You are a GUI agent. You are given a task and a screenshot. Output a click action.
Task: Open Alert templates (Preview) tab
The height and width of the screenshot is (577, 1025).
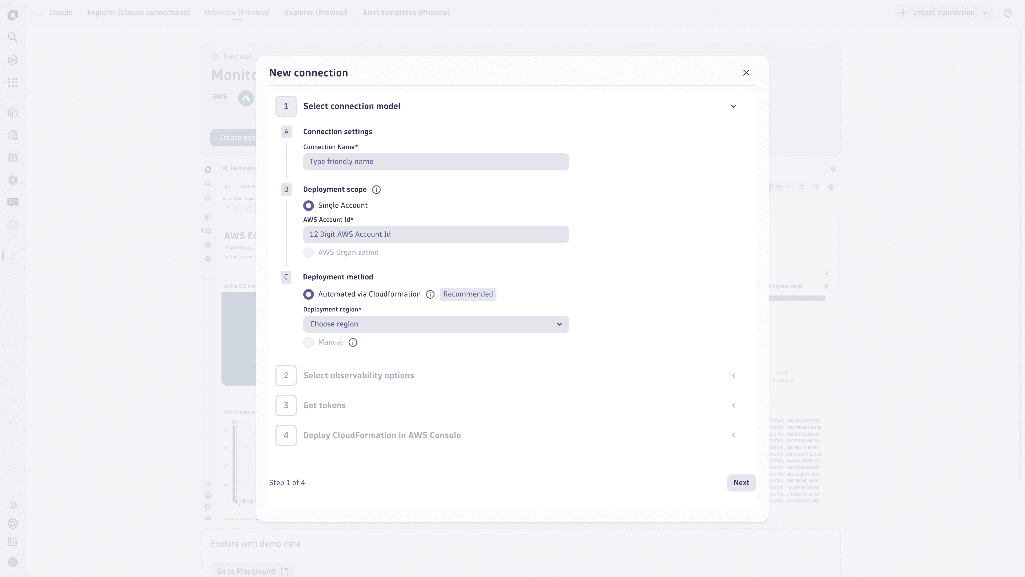tap(406, 12)
